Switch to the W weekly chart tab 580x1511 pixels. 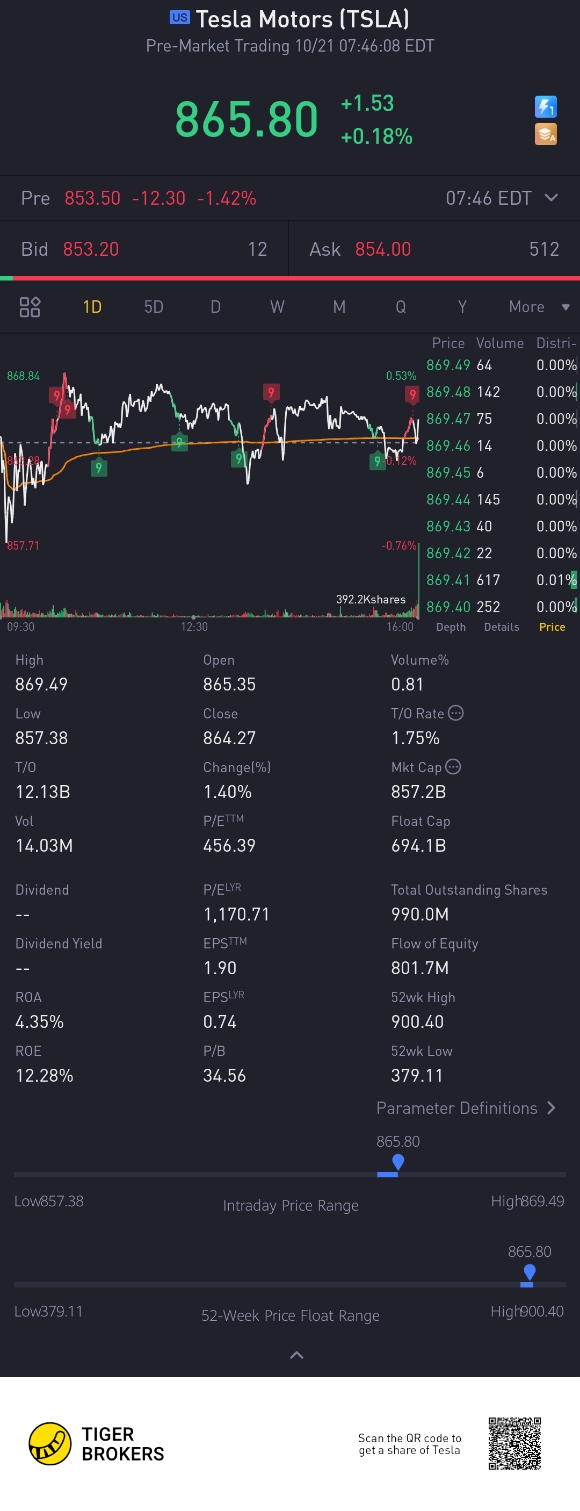click(278, 307)
